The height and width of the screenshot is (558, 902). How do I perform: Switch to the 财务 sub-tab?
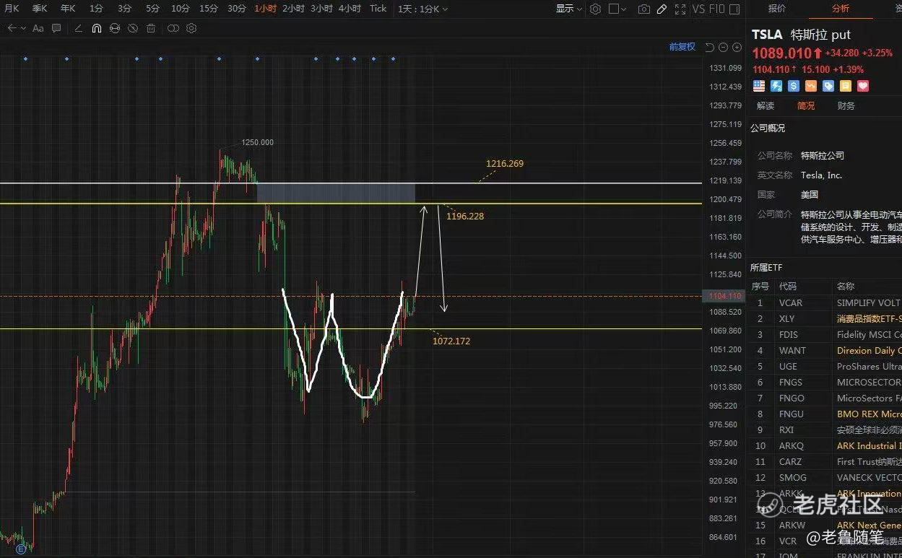pyautogui.click(x=846, y=106)
